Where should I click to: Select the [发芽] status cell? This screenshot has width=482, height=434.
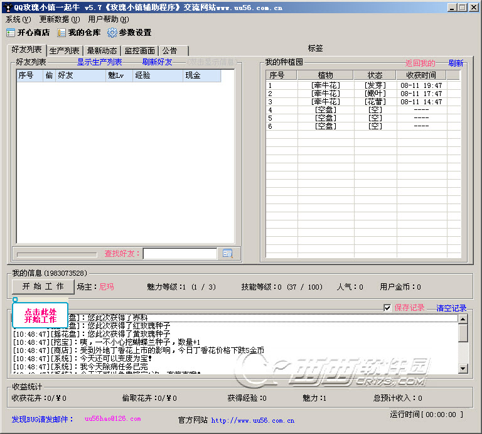[x=375, y=85]
